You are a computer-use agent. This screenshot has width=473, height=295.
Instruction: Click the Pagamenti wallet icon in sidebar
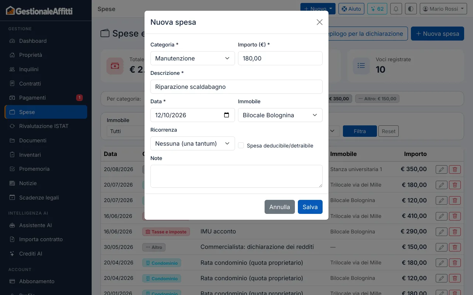pyautogui.click(x=12, y=98)
